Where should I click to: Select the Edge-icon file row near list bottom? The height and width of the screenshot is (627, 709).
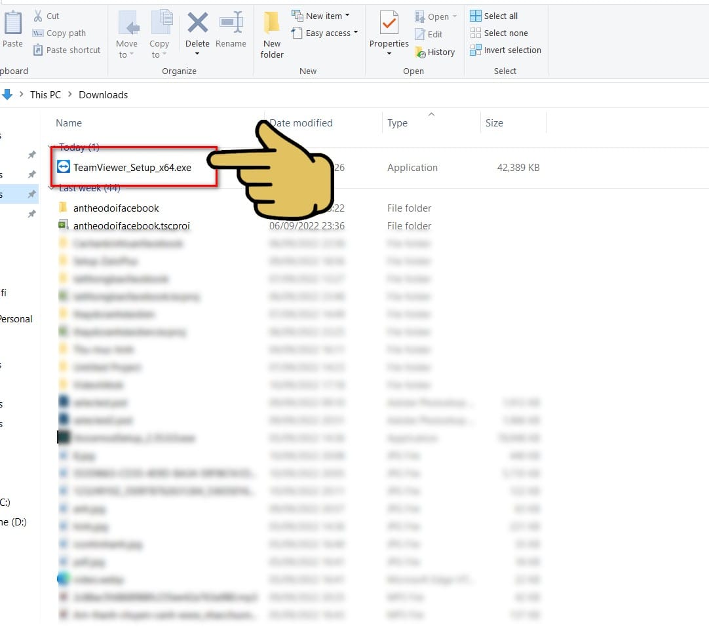point(298,580)
